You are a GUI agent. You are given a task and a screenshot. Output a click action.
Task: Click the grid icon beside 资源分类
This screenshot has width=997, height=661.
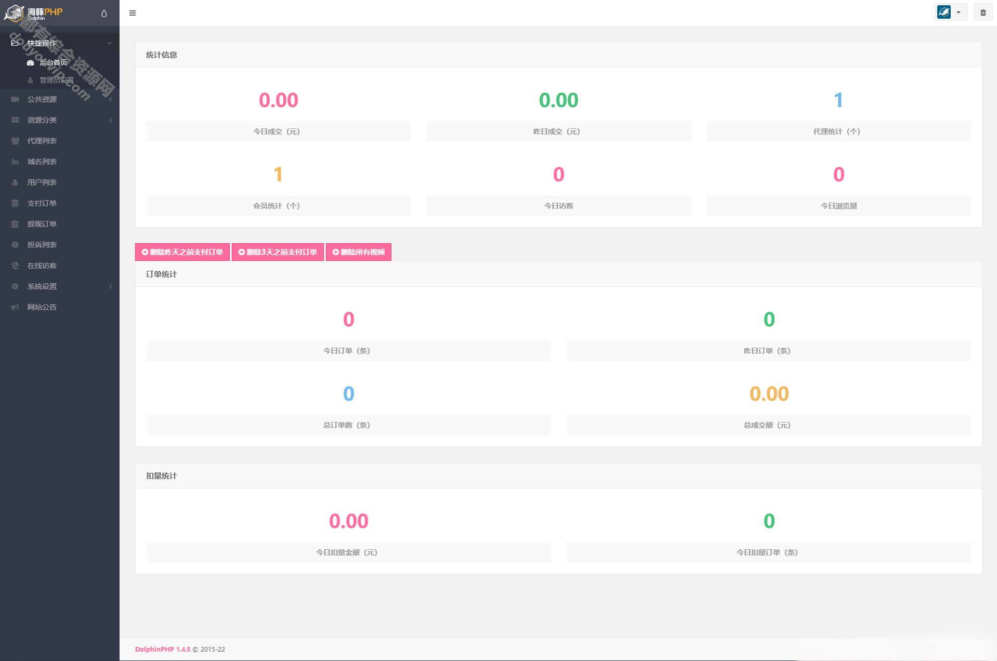(15, 120)
